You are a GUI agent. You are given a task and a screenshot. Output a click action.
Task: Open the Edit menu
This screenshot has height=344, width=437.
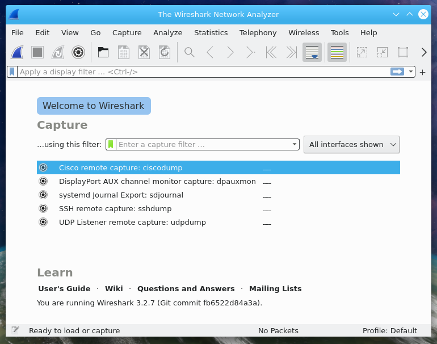click(x=43, y=32)
